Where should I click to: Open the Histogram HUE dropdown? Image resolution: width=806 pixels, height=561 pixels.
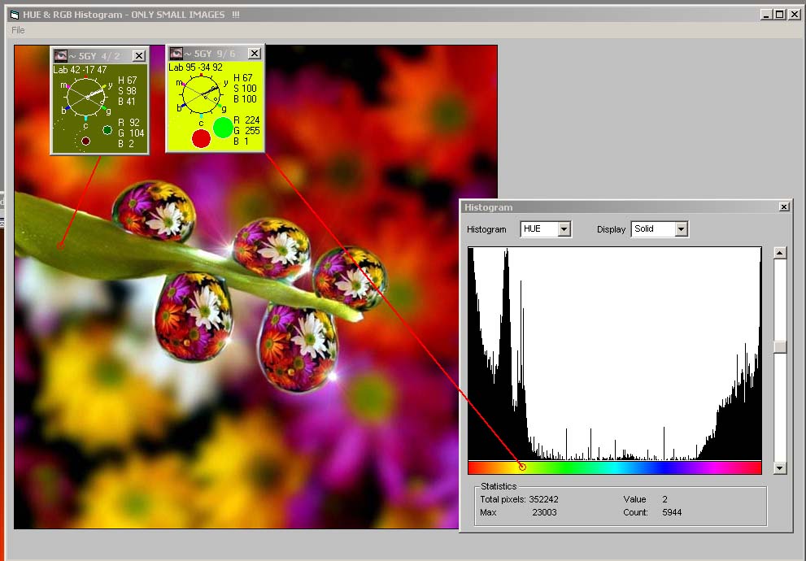click(x=564, y=229)
